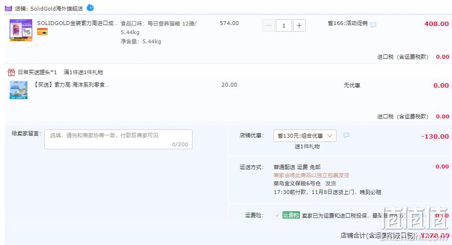Click 省166:活动促销 promotion text

348,24
